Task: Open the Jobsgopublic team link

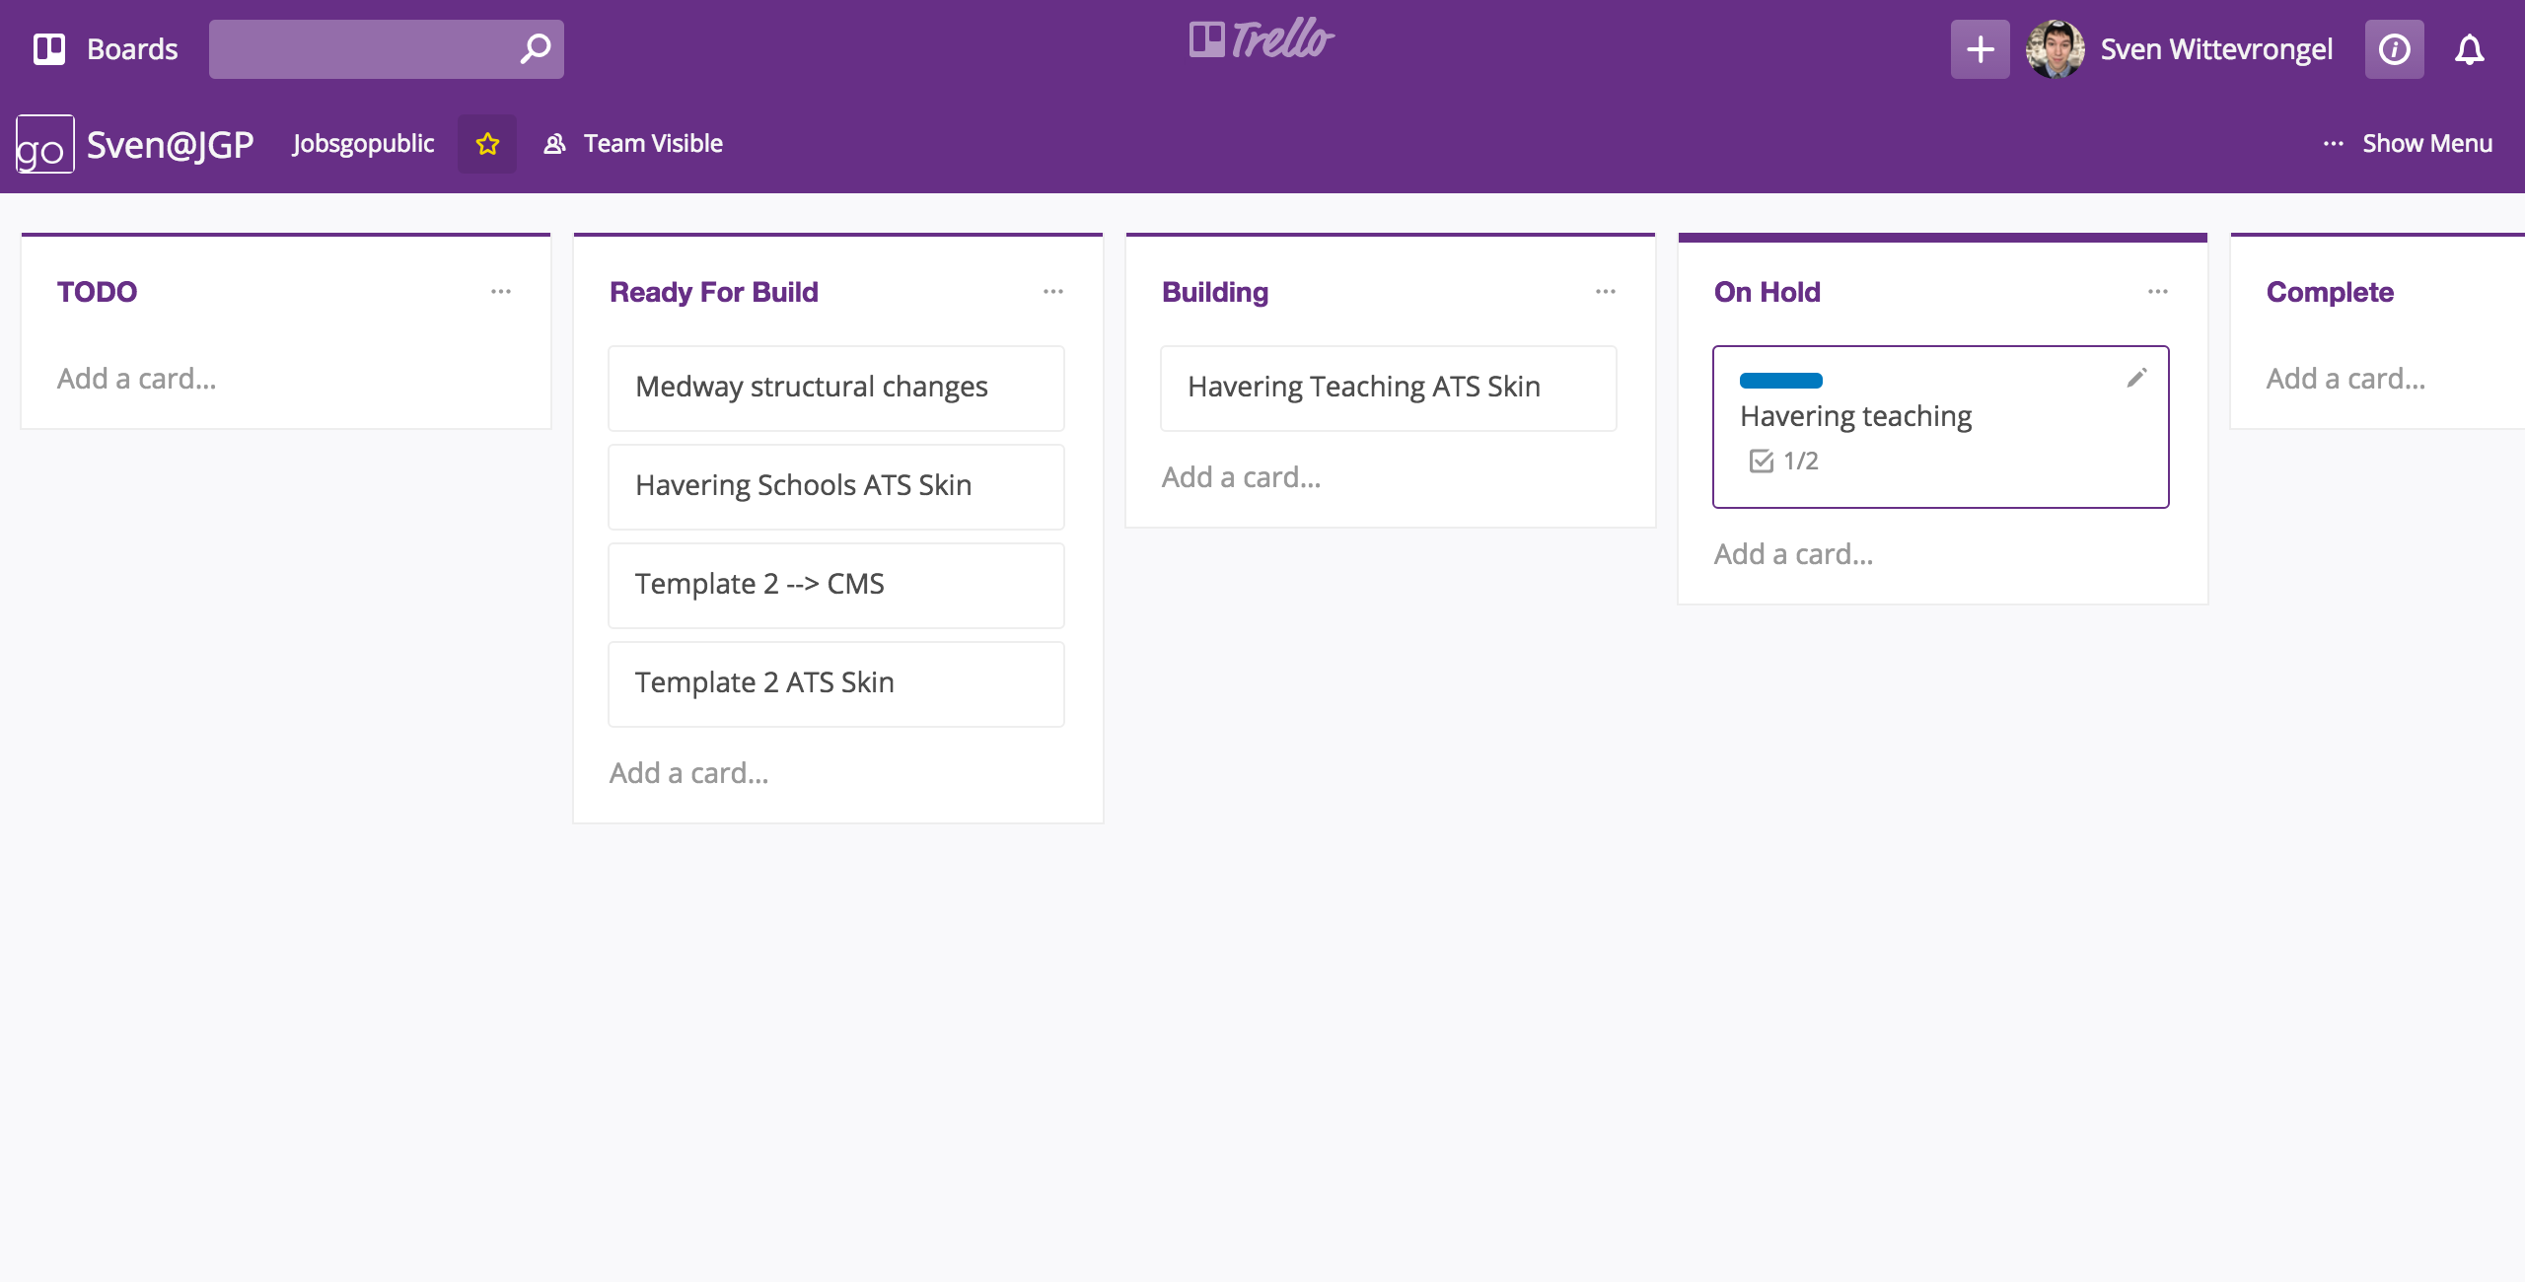Action: click(363, 144)
